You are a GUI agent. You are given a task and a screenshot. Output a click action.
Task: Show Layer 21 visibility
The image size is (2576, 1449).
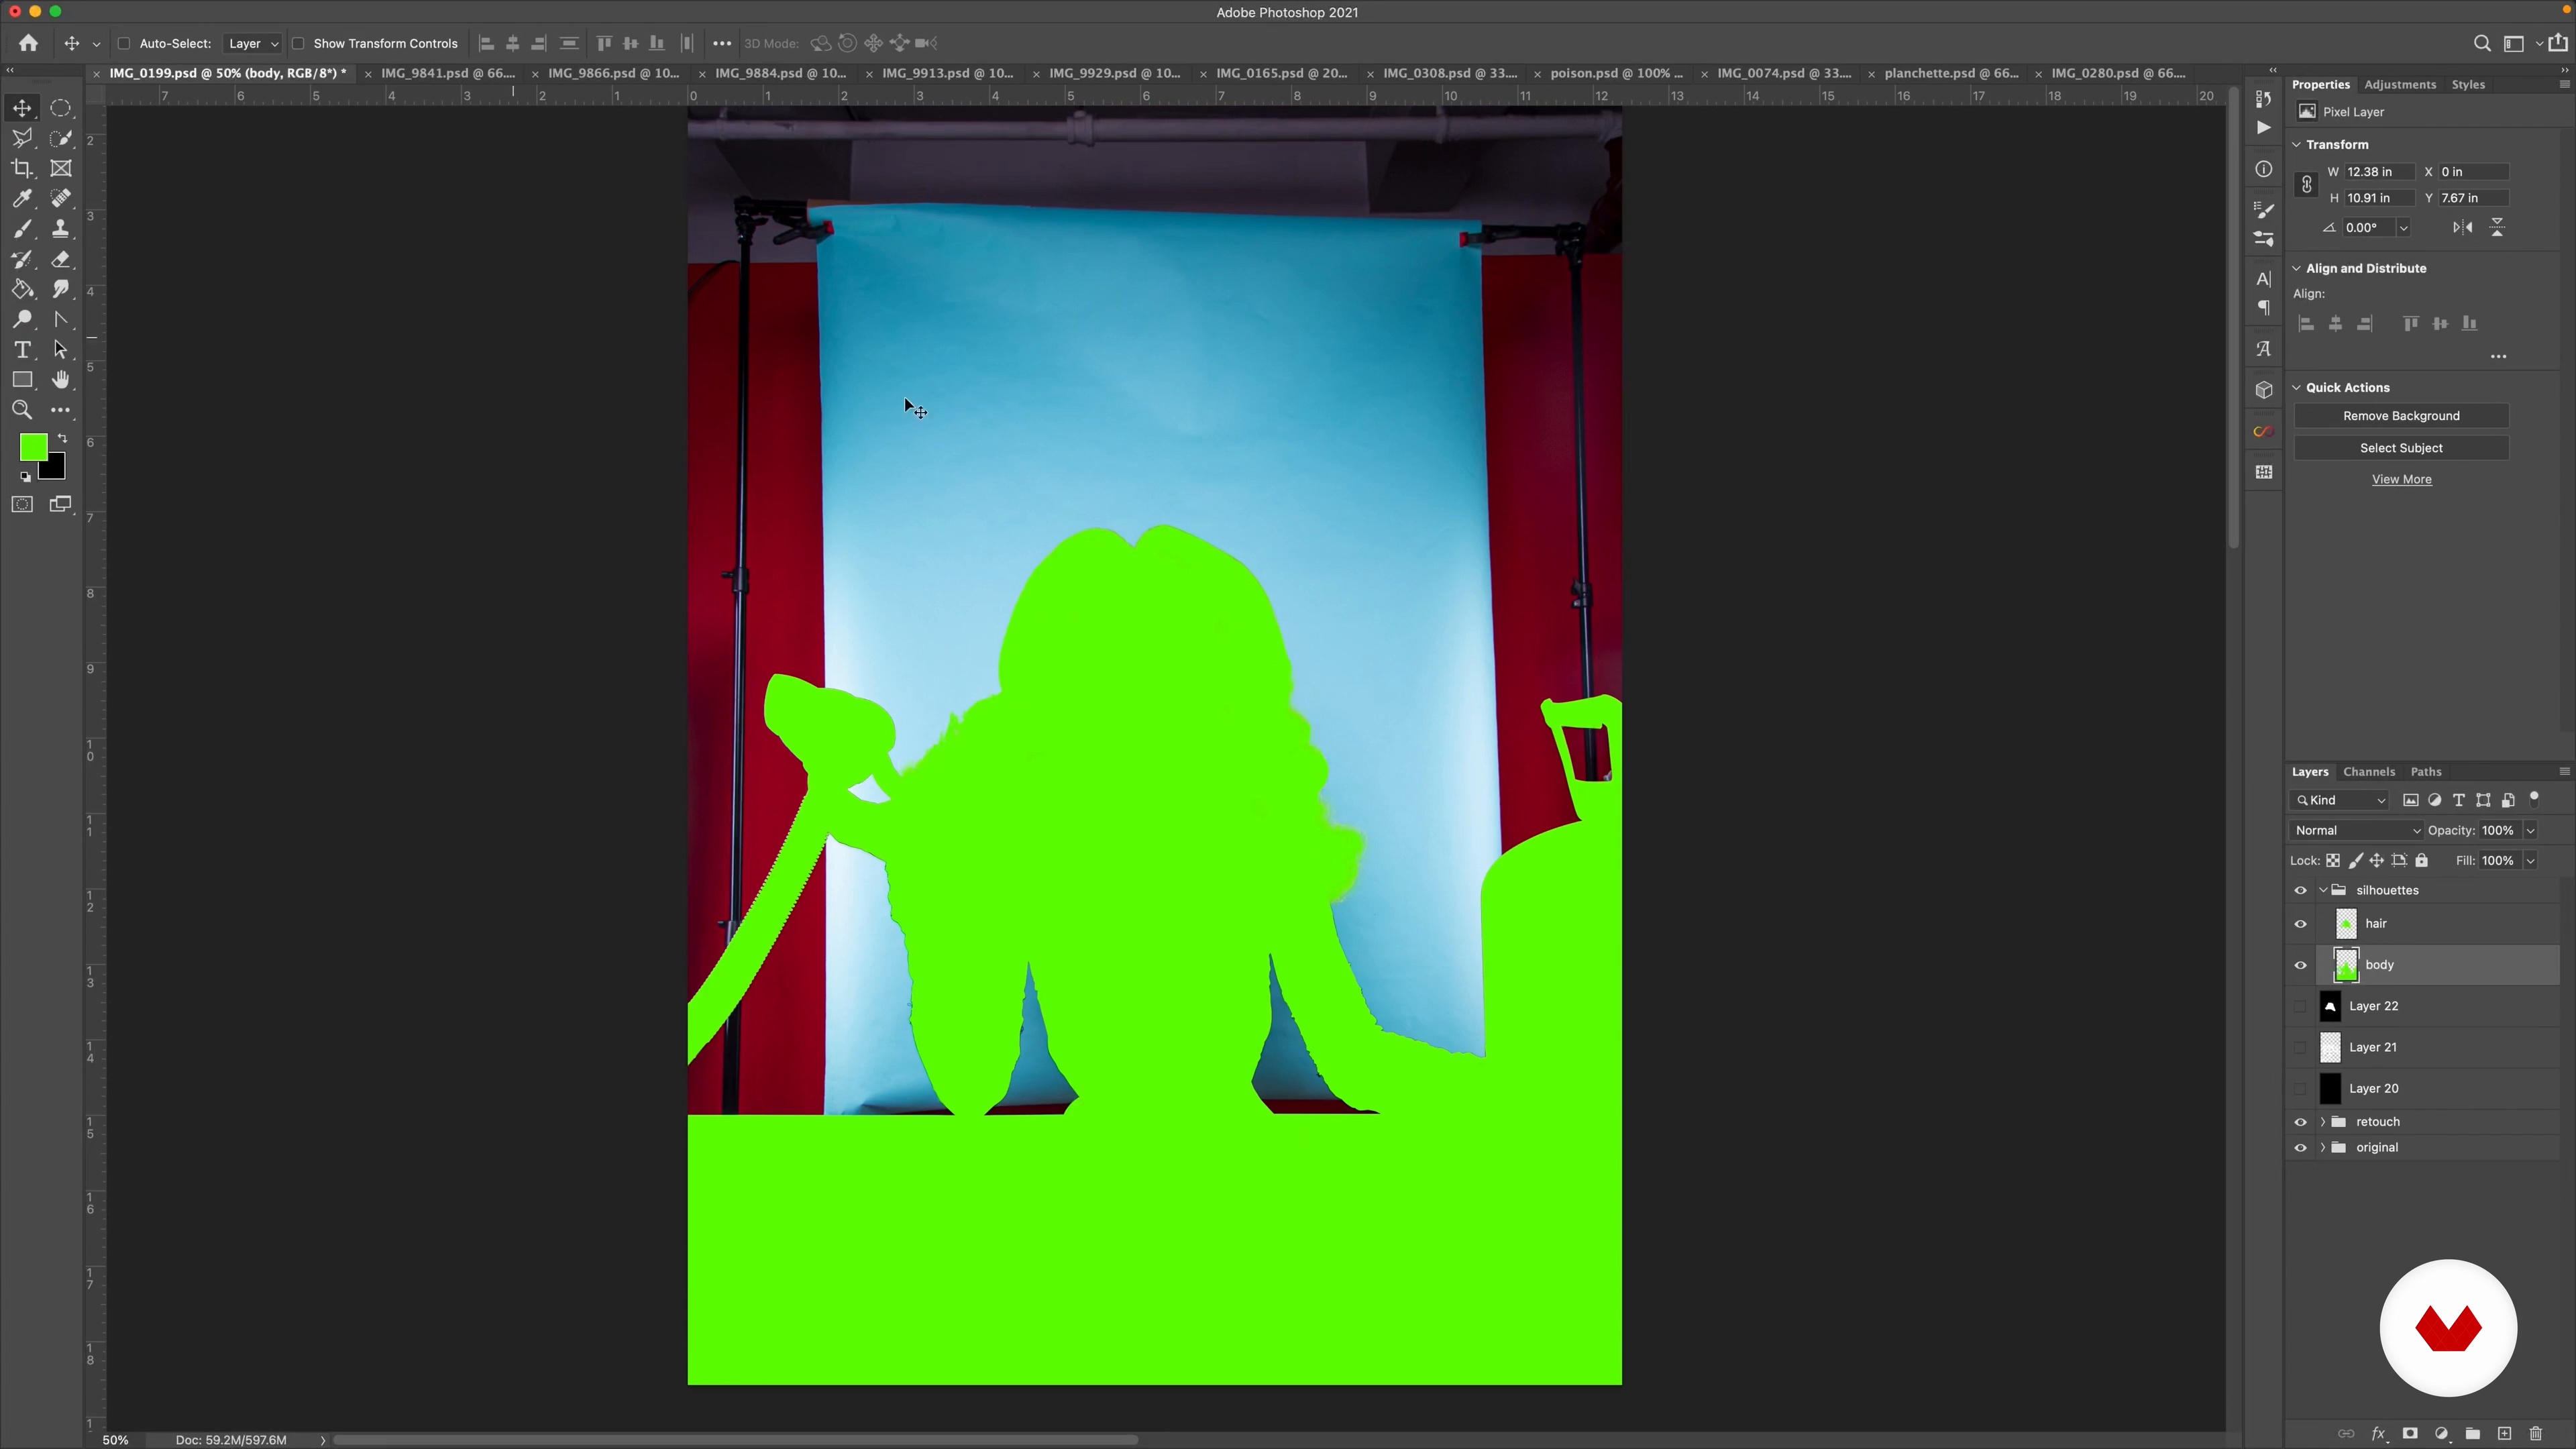(x=2301, y=1047)
